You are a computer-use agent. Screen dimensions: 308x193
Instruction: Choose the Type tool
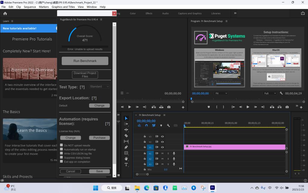126,165
